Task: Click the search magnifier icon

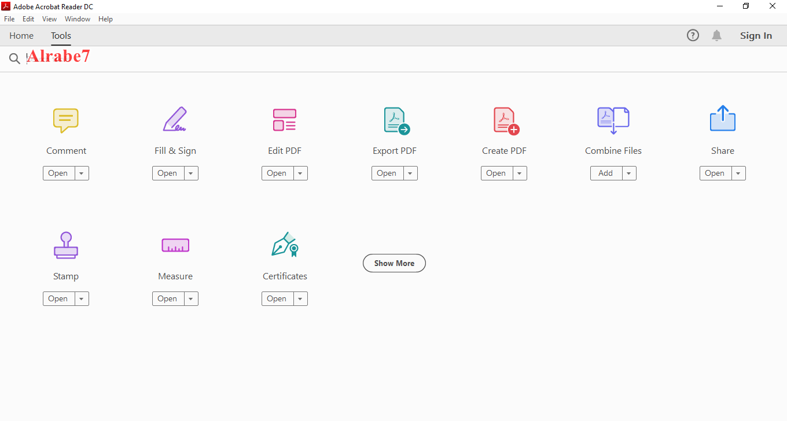Action: pos(14,58)
